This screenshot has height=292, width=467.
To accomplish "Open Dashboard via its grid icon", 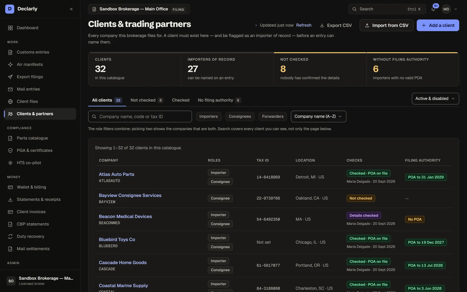I will (11, 28).
